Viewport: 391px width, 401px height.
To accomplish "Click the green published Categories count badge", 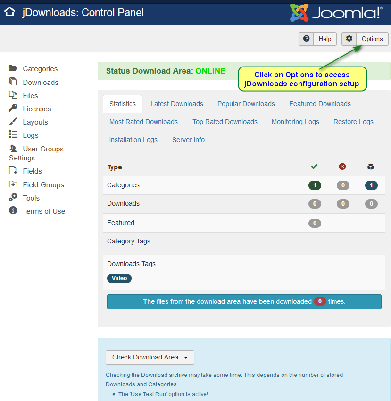I will [x=315, y=185].
